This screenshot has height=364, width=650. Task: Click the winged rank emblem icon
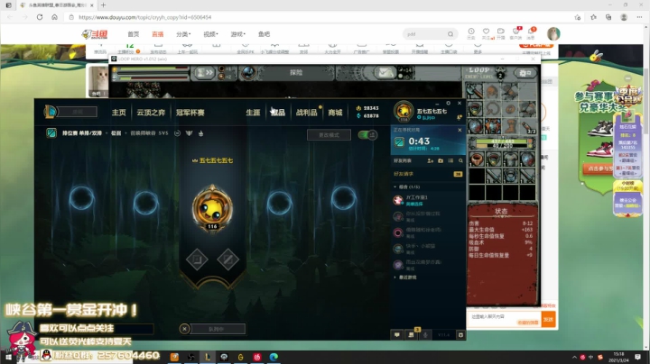[189, 133]
